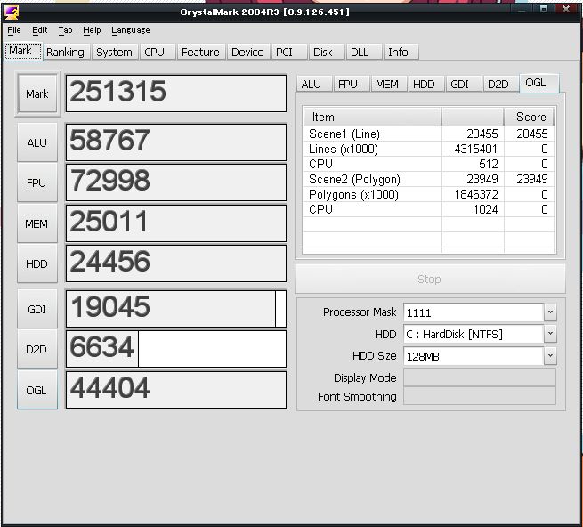The width and height of the screenshot is (583, 527).
Task: Click the HDD score 24456
Action: [x=176, y=263]
